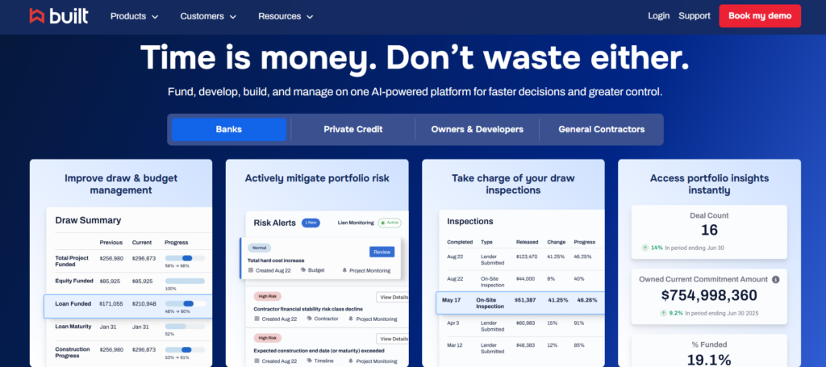Click the Equity Funded row label
The width and height of the screenshot is (826, 367).
[x=74, y=281]
